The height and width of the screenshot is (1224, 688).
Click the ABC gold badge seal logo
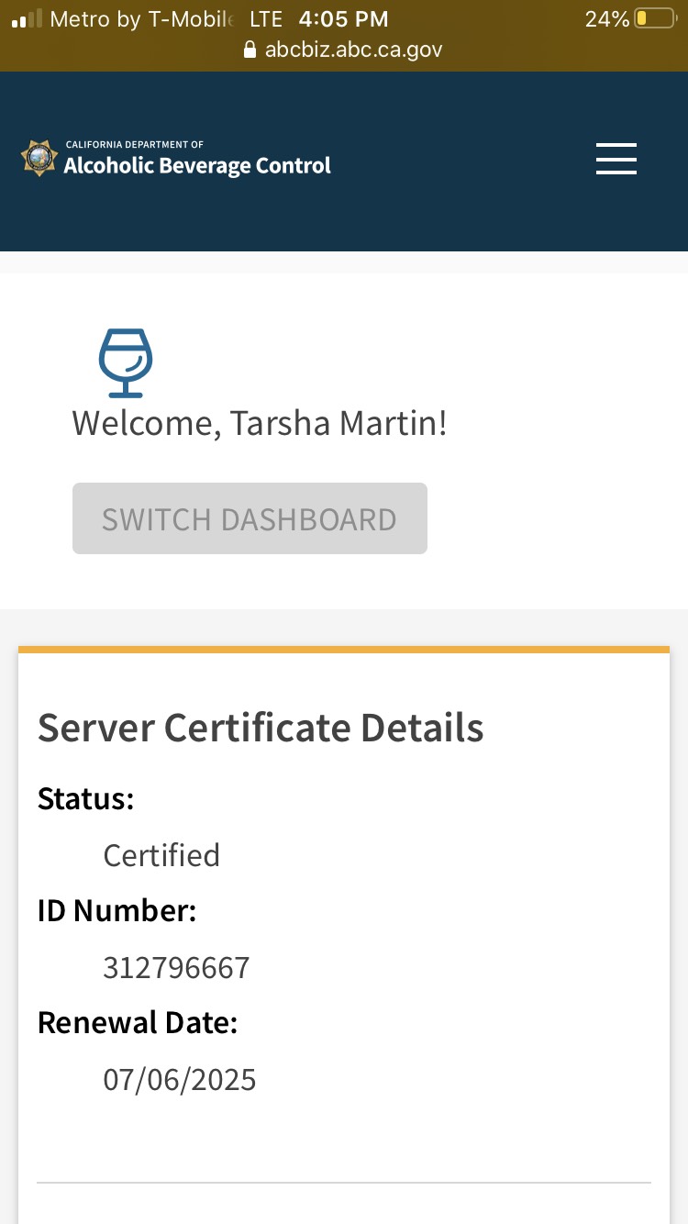[39, 159]
